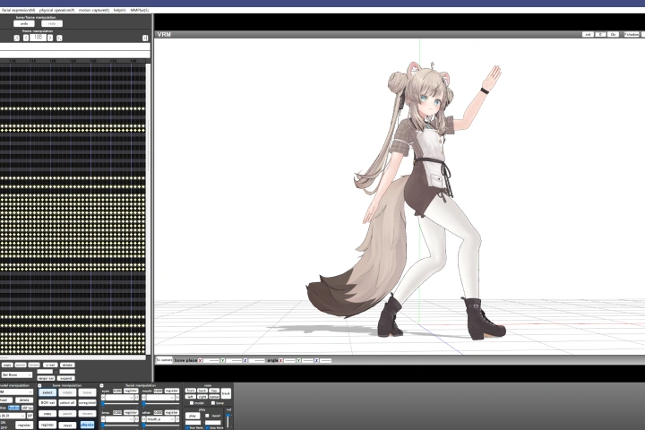Open the model selection dropdown

coord(16,392)
